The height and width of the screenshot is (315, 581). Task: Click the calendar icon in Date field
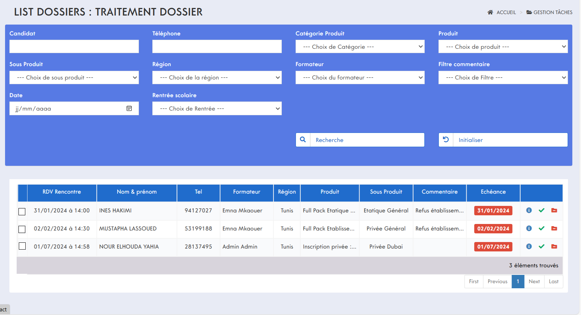coord(129,108)
